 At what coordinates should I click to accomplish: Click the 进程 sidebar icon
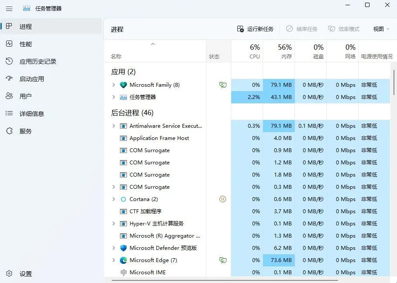point(9,26)
